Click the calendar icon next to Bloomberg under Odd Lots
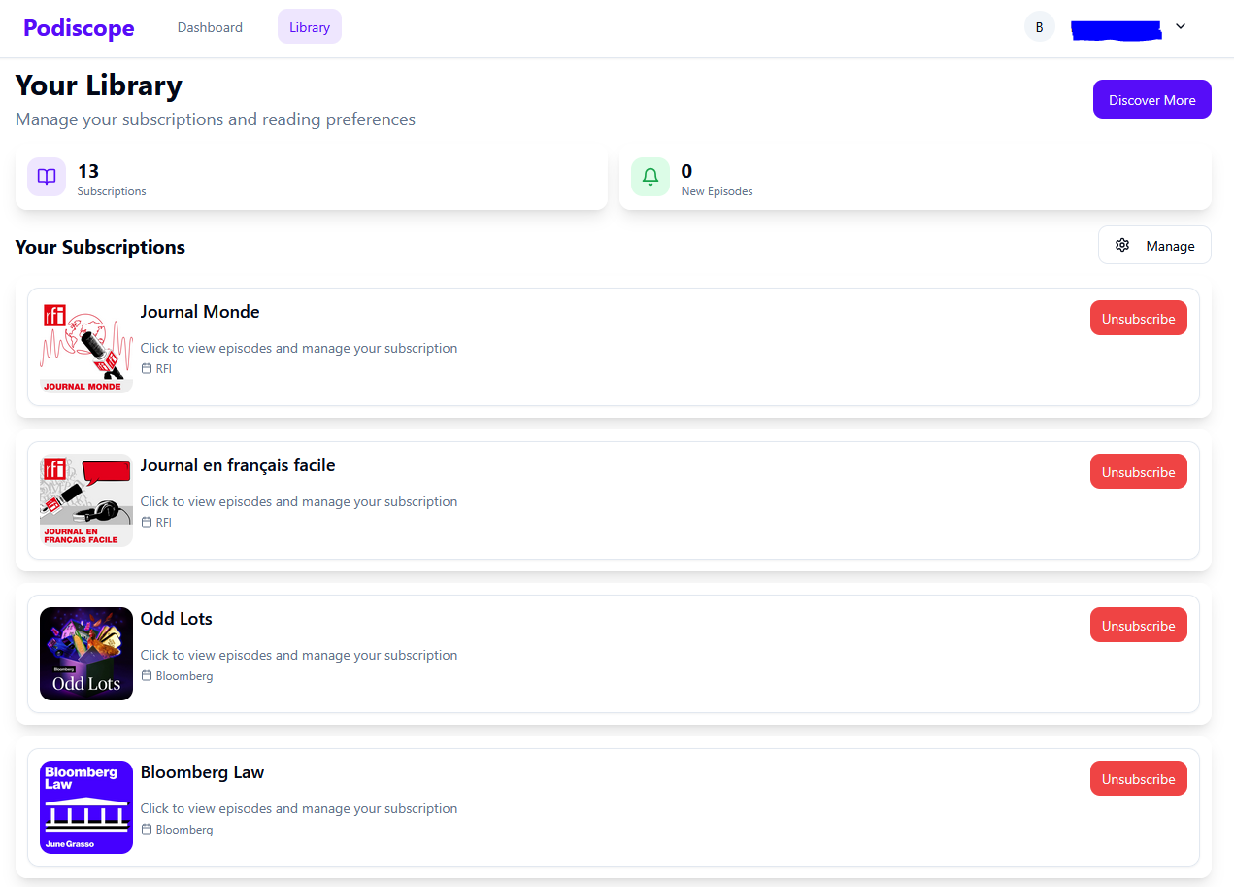Viewport: 1234px width, 887px height. point(147,676)
